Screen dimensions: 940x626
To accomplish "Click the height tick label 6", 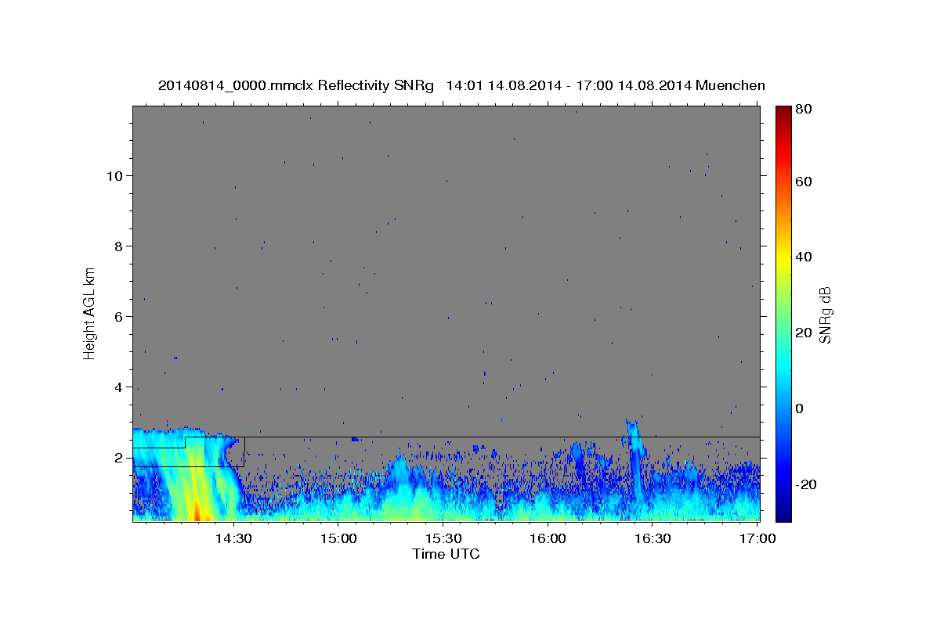I will [119, 316].
